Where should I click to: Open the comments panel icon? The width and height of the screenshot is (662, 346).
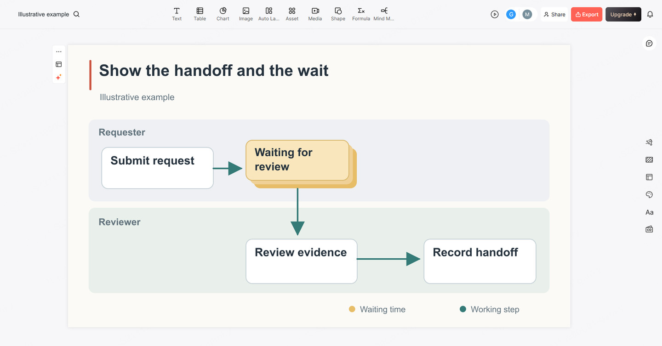pos(649,43)
